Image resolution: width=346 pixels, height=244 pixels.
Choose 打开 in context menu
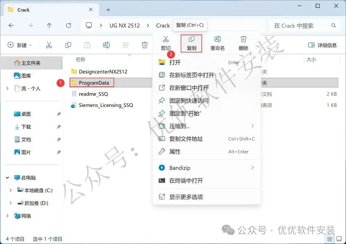207,62
